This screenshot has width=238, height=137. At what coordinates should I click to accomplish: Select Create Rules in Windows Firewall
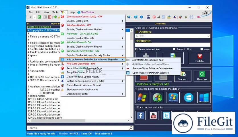[93, 85]
